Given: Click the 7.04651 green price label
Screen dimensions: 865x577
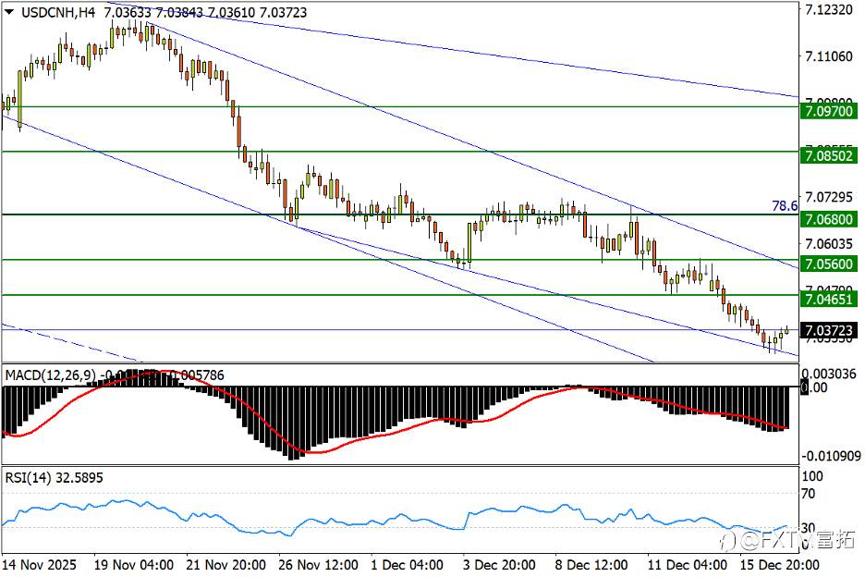Looking at the screenshot, I should tap(829, 300).
